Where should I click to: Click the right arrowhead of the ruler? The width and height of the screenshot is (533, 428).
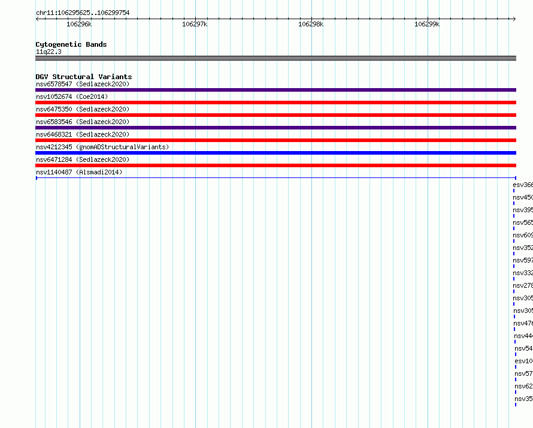pos(514,19)
